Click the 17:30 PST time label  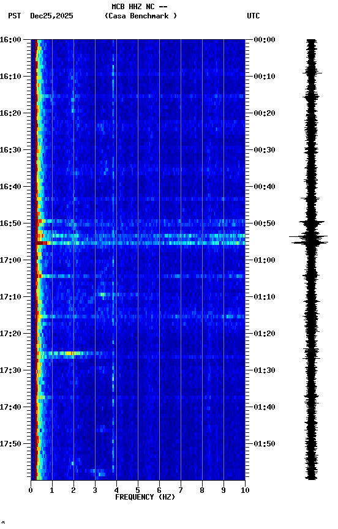pos(10,371)
